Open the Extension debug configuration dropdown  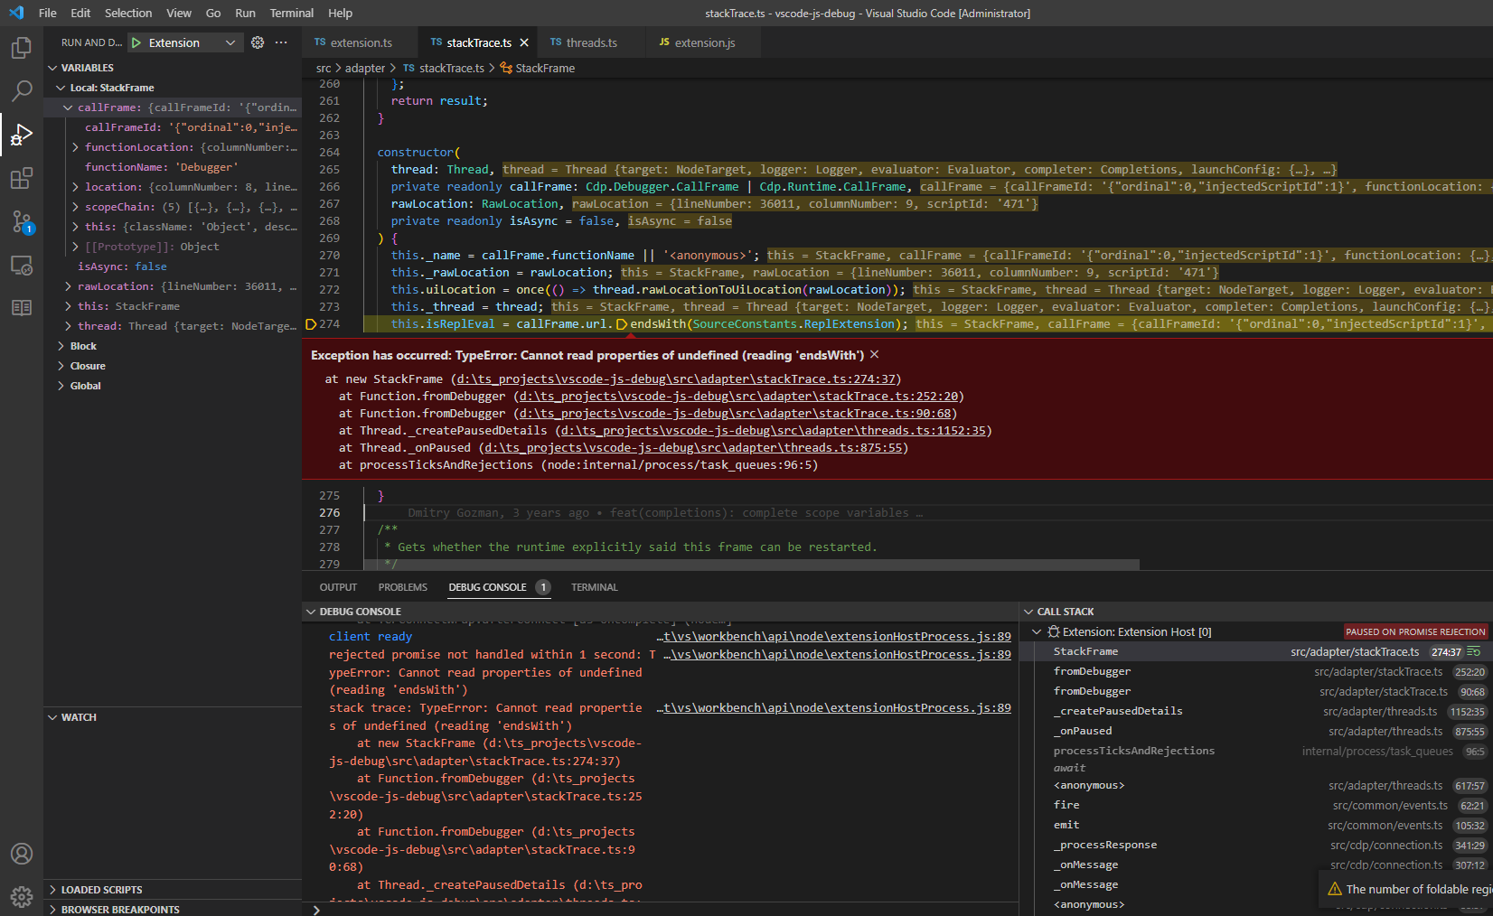click(229, 42)
